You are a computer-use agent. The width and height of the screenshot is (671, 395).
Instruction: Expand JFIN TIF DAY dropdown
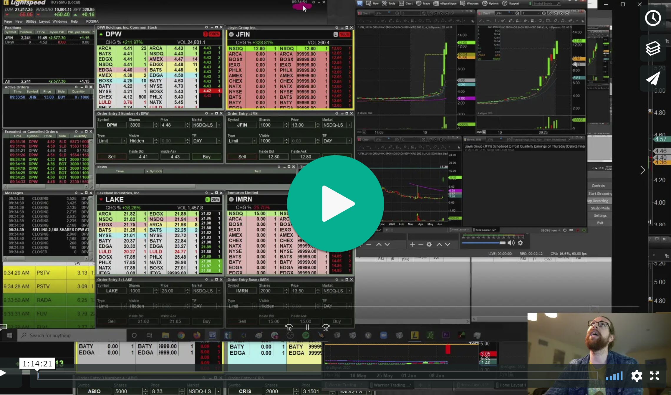[349, 141]
